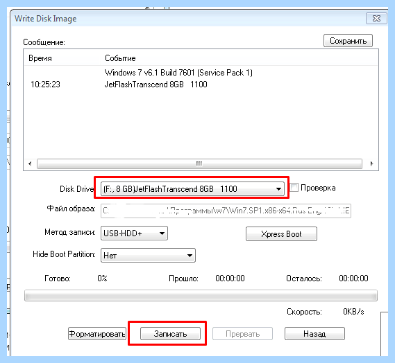Click the 10:25:23 time entry
395x363 pixels.
tap(45, 85)
